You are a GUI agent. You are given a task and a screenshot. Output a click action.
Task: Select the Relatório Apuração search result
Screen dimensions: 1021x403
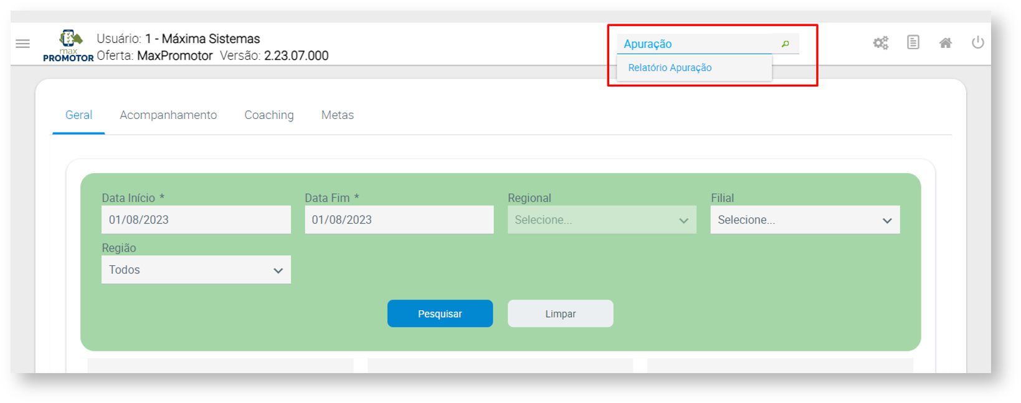click(x=670, y=68)
